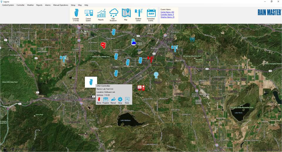The width and height of the screenshot is (282, 152).
Task: Click the red central system marker on map
Action: (141, 88)
